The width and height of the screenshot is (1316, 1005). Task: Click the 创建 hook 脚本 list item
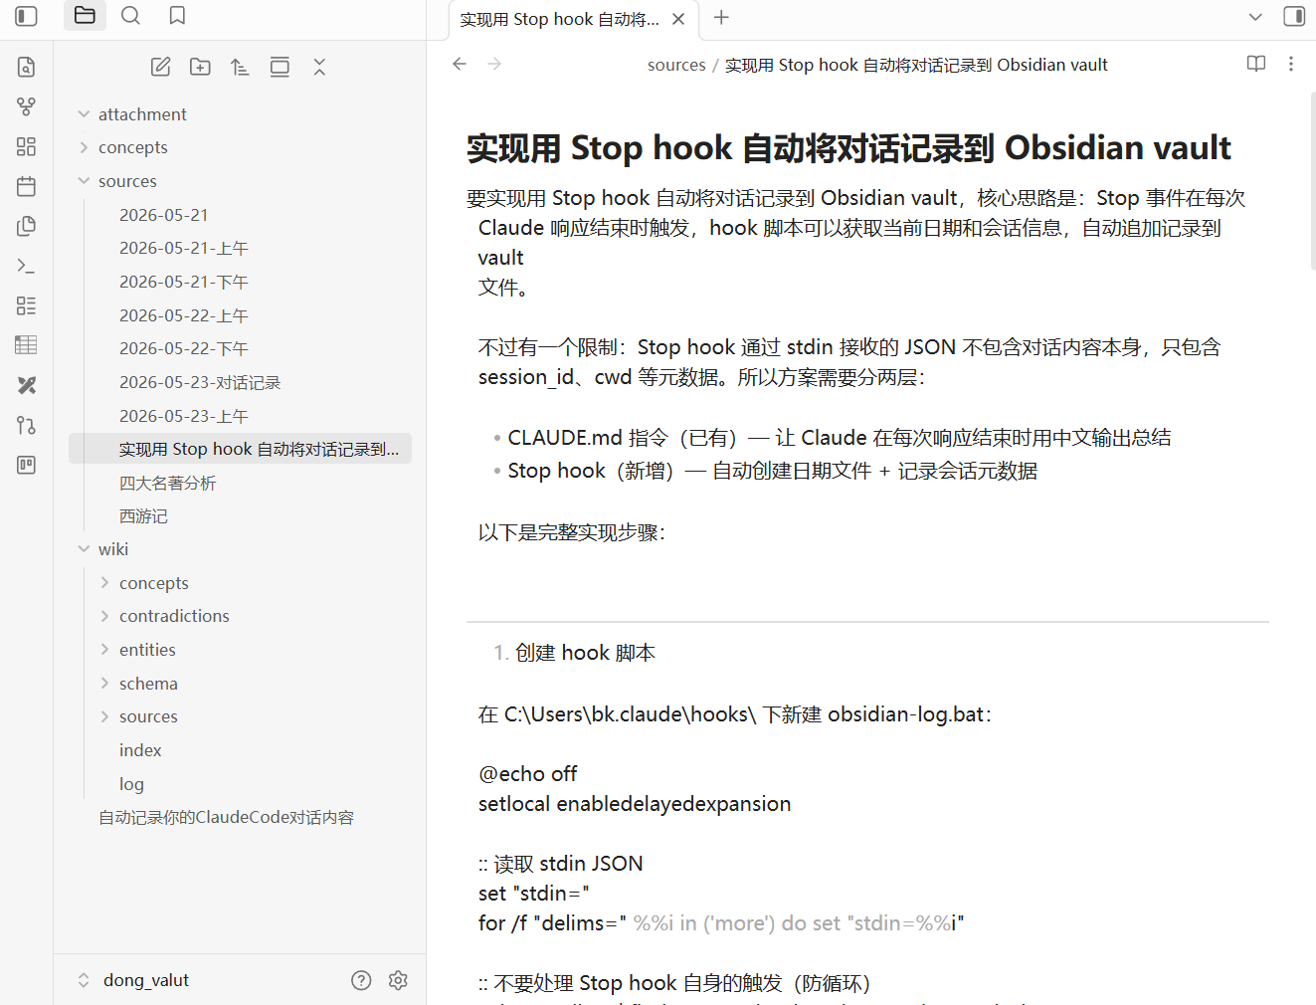585,653
